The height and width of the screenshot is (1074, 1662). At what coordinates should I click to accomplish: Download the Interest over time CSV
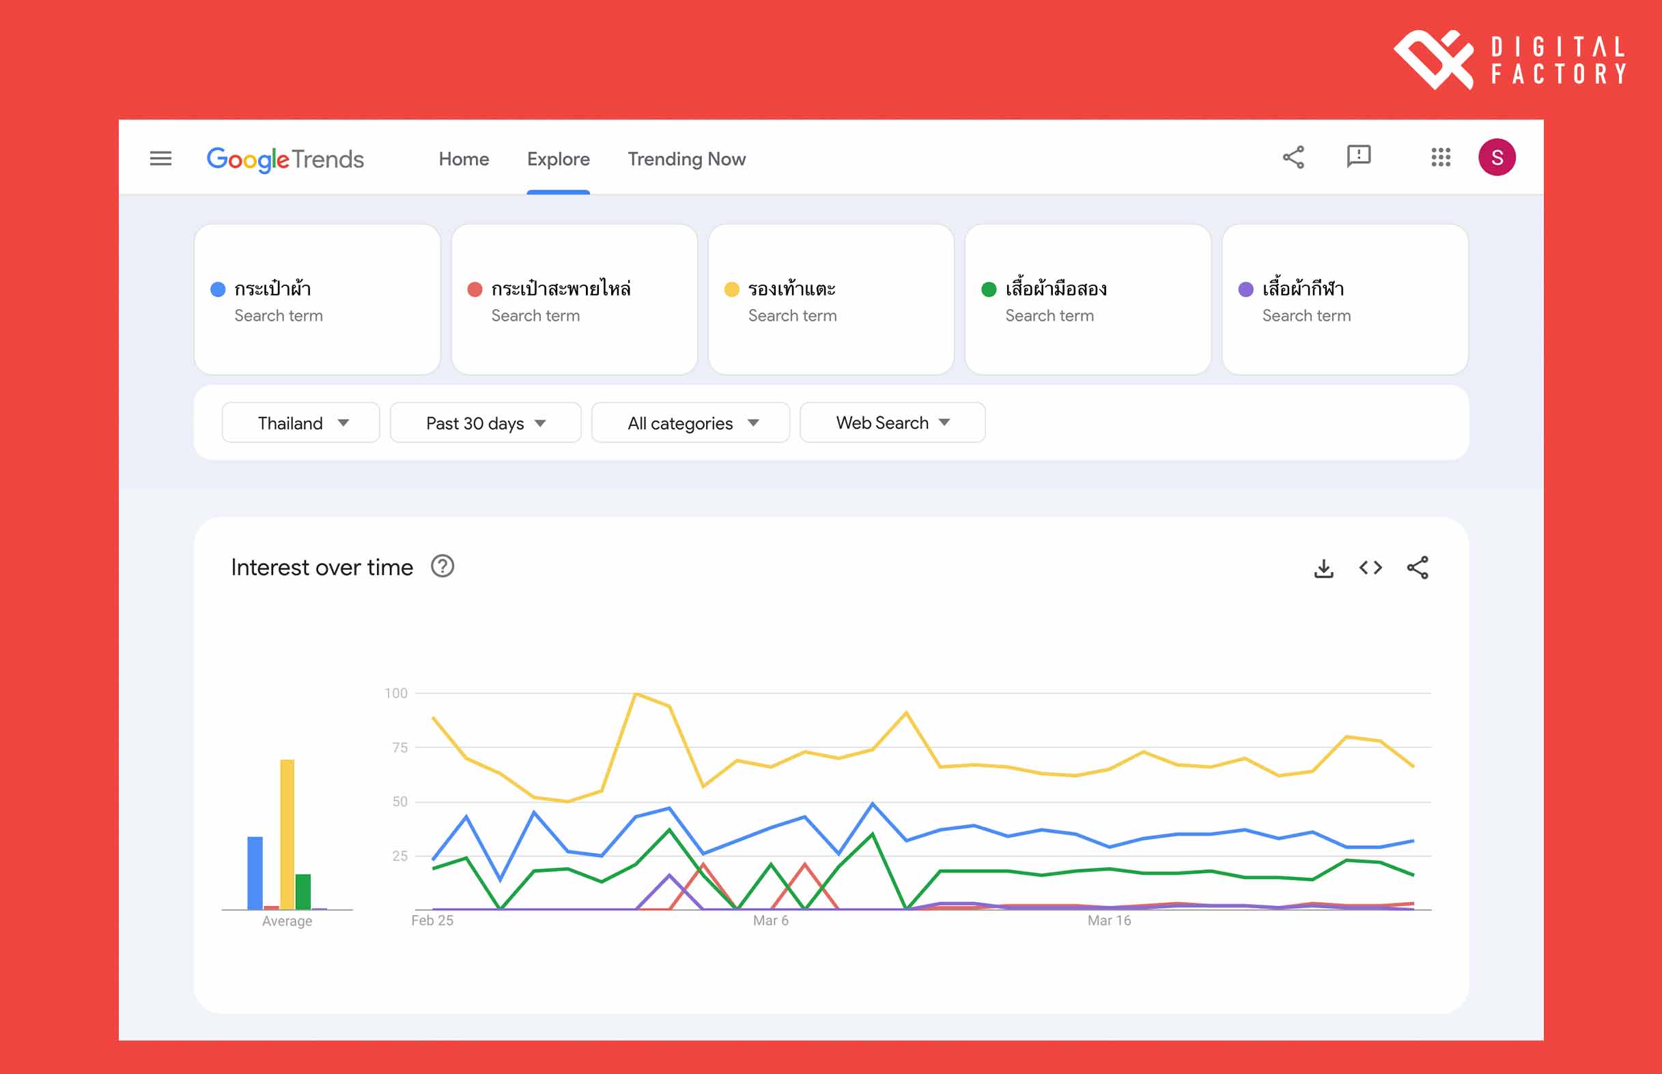tap(1323, 568)
